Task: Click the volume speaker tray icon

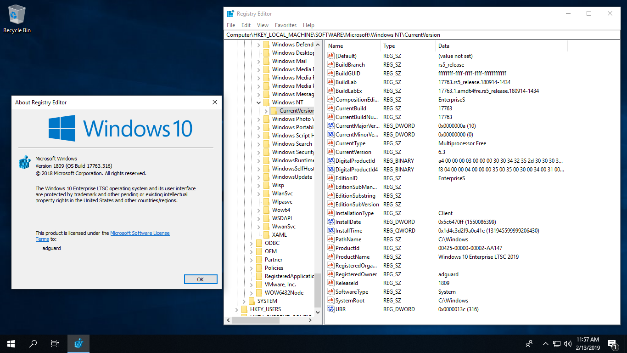Action: point(568,343)
